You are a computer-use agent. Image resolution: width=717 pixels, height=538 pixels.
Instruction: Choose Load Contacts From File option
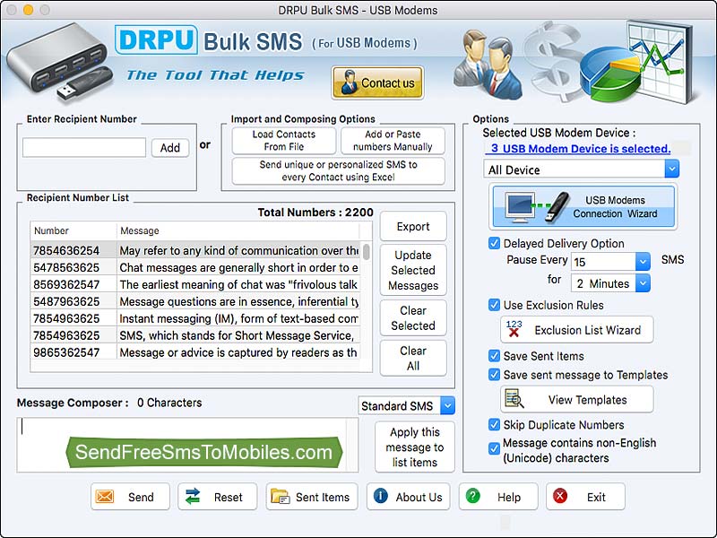(282, 140)
